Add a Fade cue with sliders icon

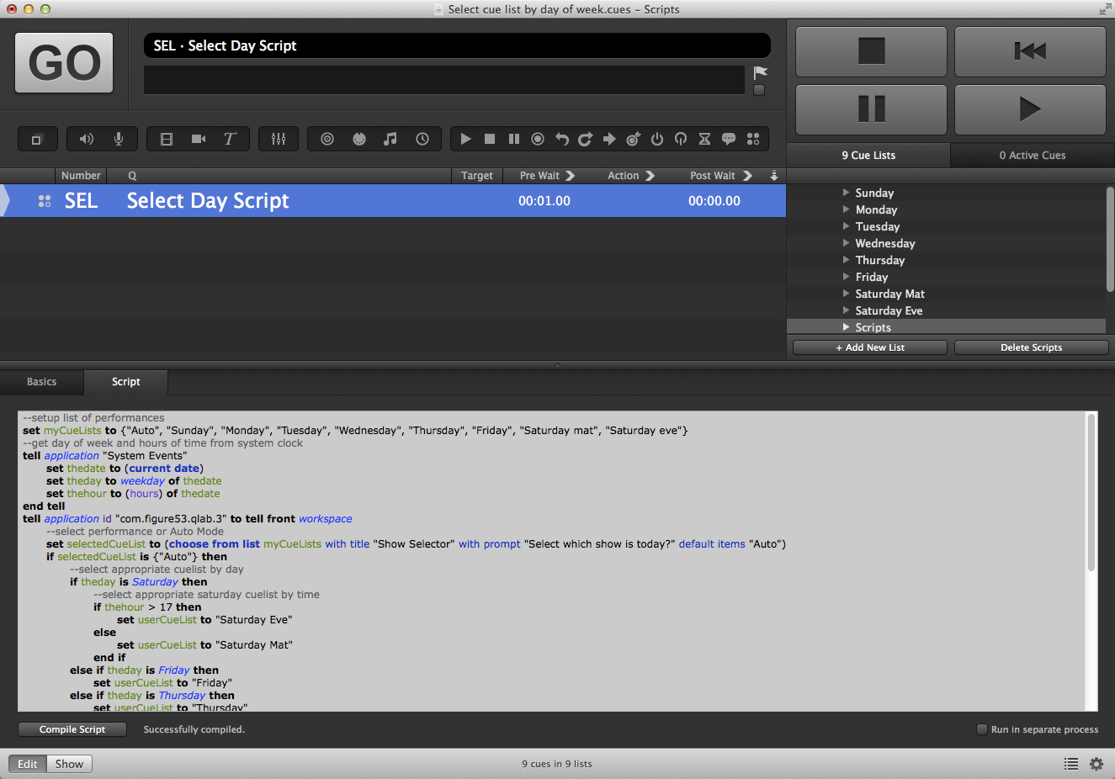pyautogui.click(x=279, y=139)
